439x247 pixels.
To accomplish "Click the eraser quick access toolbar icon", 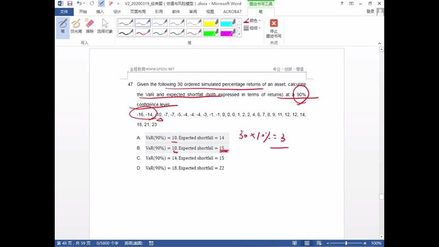I will click(x=111, y=3).
